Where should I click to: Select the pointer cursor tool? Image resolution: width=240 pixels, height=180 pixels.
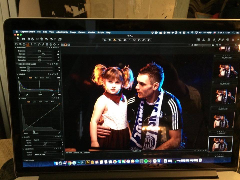click(104, 40)
